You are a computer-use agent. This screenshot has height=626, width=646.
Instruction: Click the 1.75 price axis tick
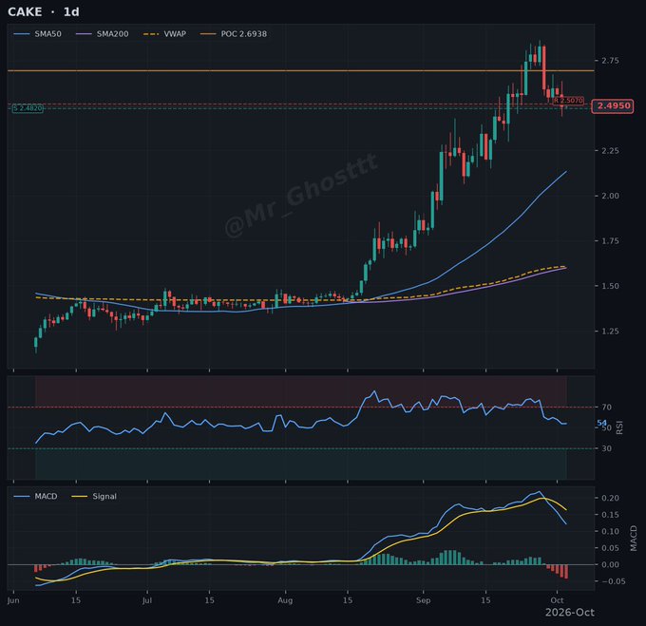610,241
